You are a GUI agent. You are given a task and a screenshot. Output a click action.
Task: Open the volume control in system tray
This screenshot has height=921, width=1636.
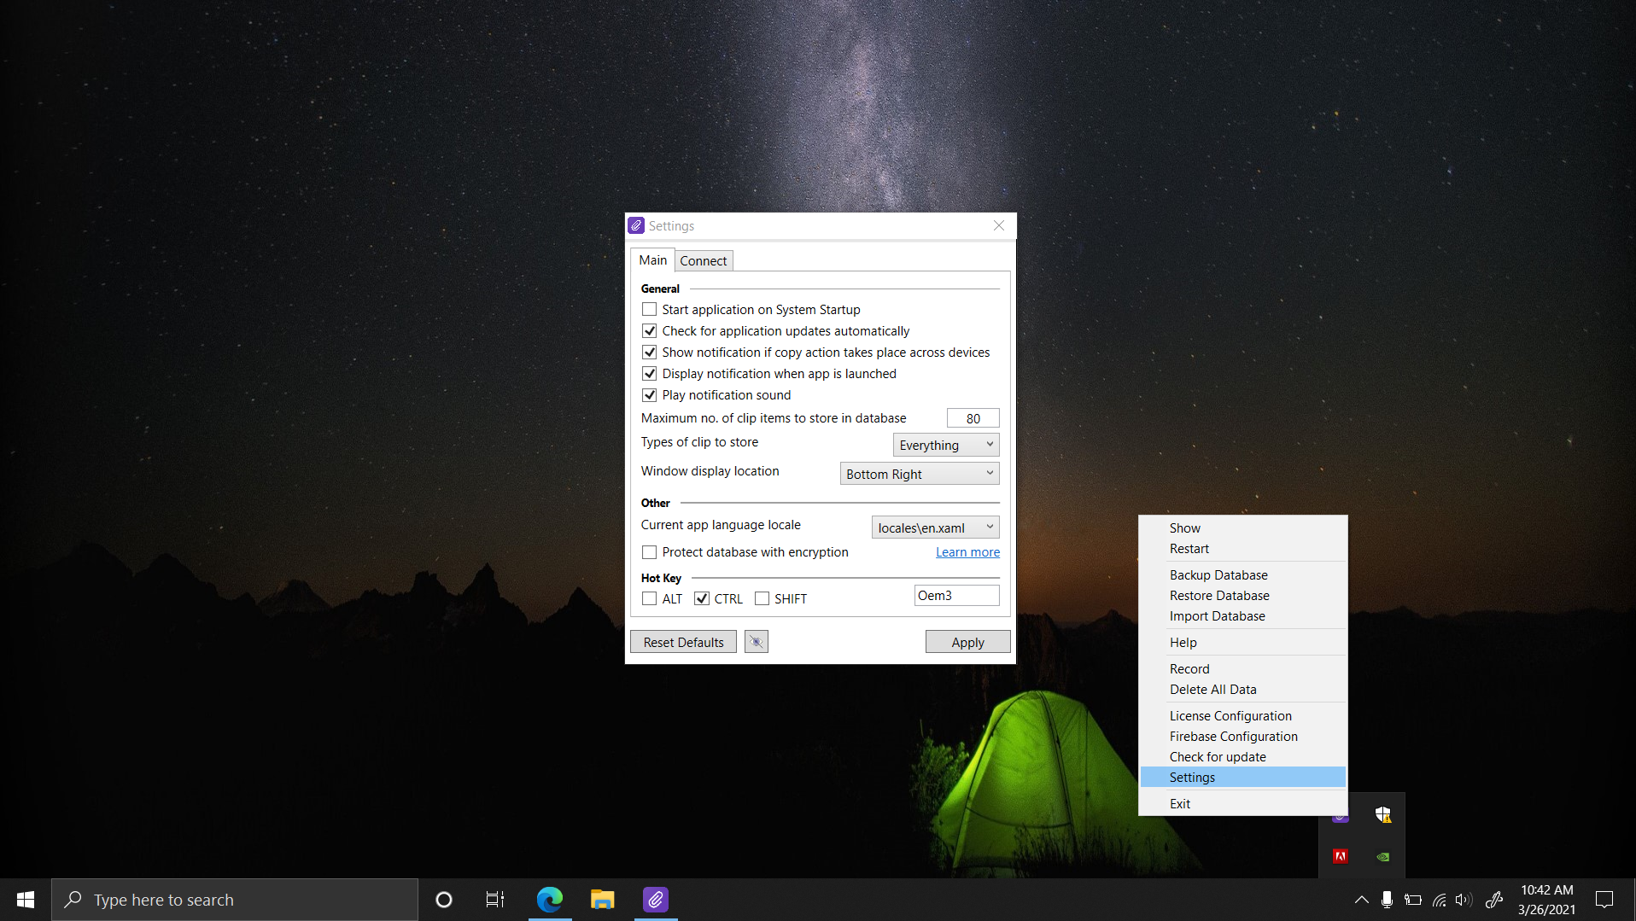coord(1464,900)
